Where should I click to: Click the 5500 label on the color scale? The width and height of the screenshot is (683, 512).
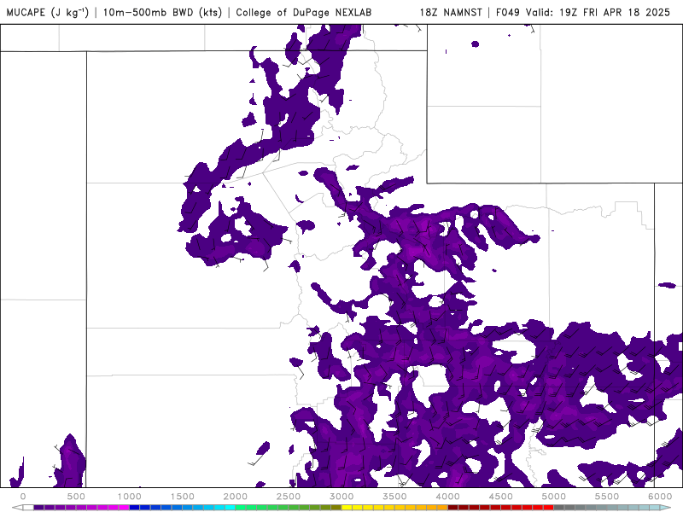[x=607, y=497]
